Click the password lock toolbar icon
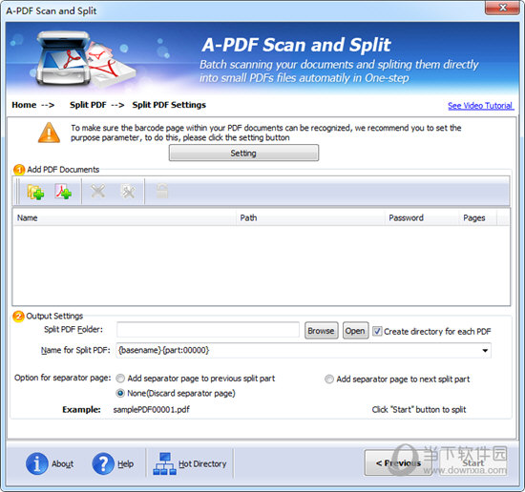Screen dimensions: 525x492 click(162, 191)
